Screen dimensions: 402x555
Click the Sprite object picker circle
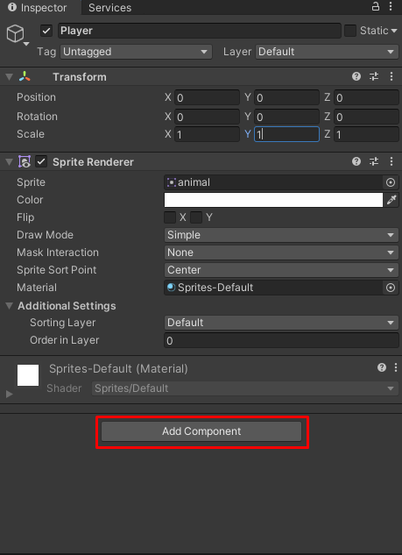(391, 182)
